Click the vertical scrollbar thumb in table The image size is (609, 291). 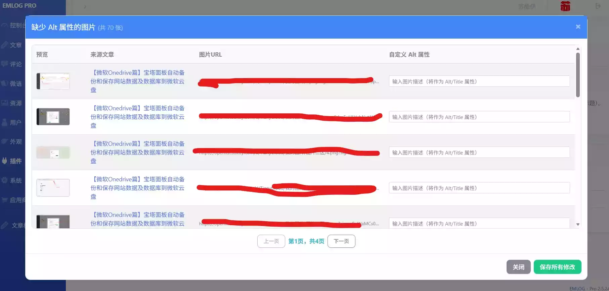pyautogui.click(x=578, y=75)
